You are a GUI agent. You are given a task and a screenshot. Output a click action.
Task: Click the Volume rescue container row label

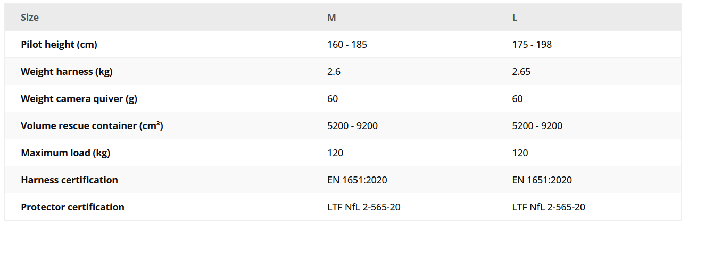point(92,126)
